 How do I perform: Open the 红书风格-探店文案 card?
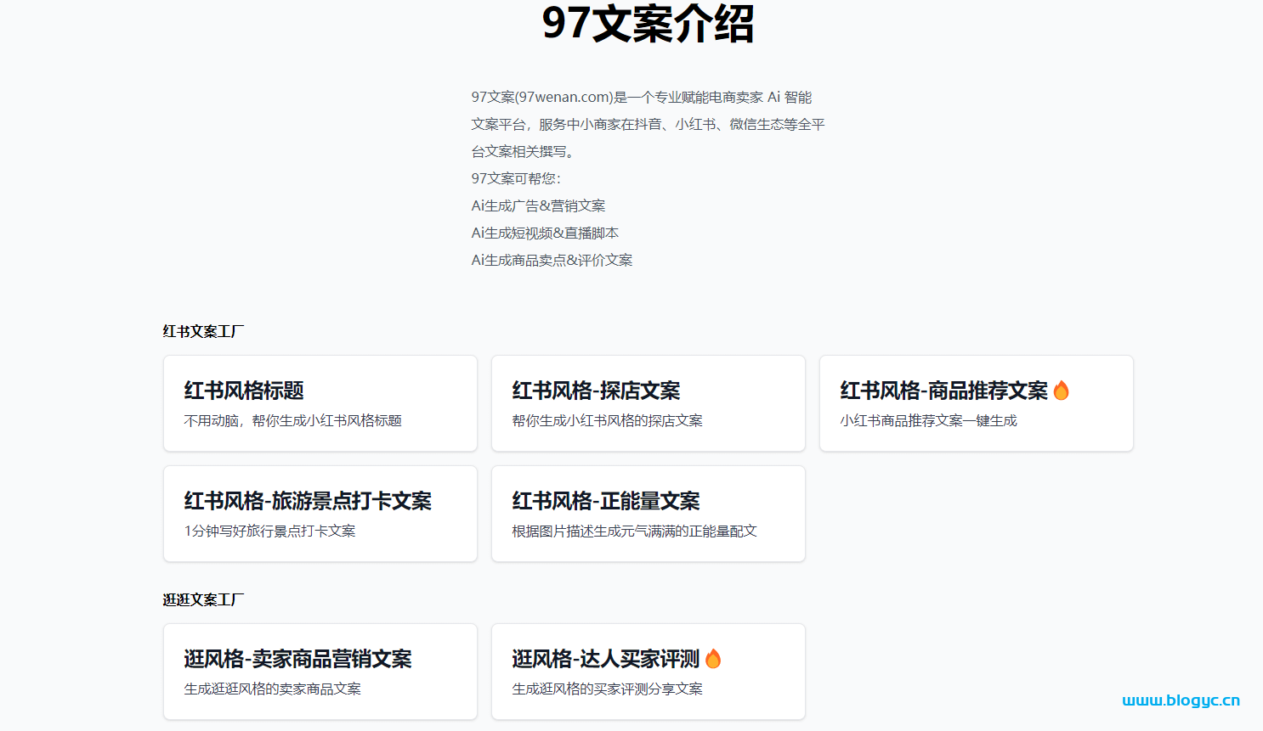click(x=648, y=403)
